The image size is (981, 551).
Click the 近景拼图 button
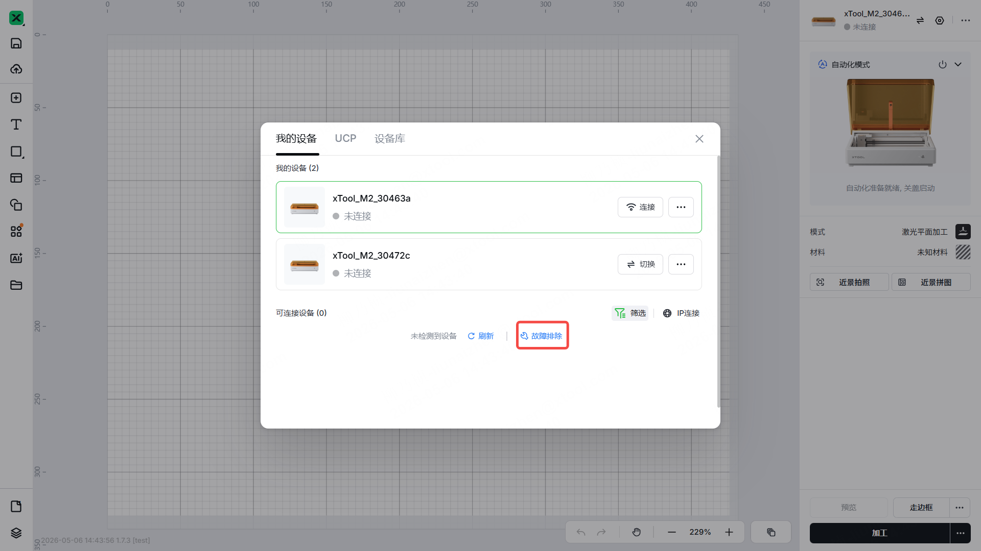[931, 282]
